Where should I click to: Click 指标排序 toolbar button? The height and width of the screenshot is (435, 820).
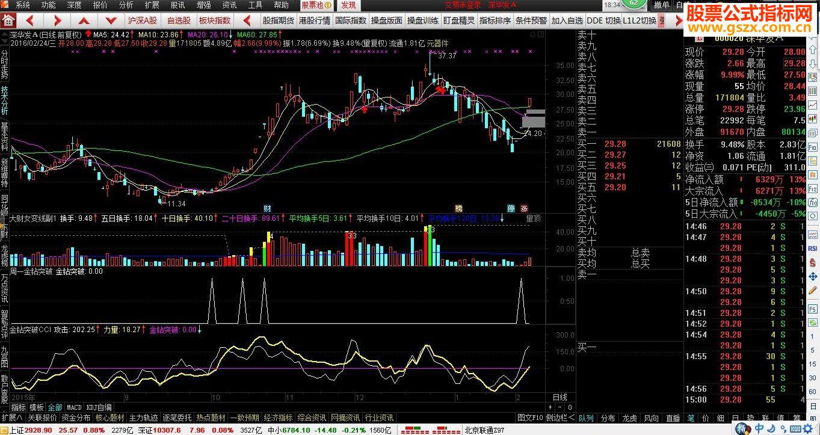point(495,20)
